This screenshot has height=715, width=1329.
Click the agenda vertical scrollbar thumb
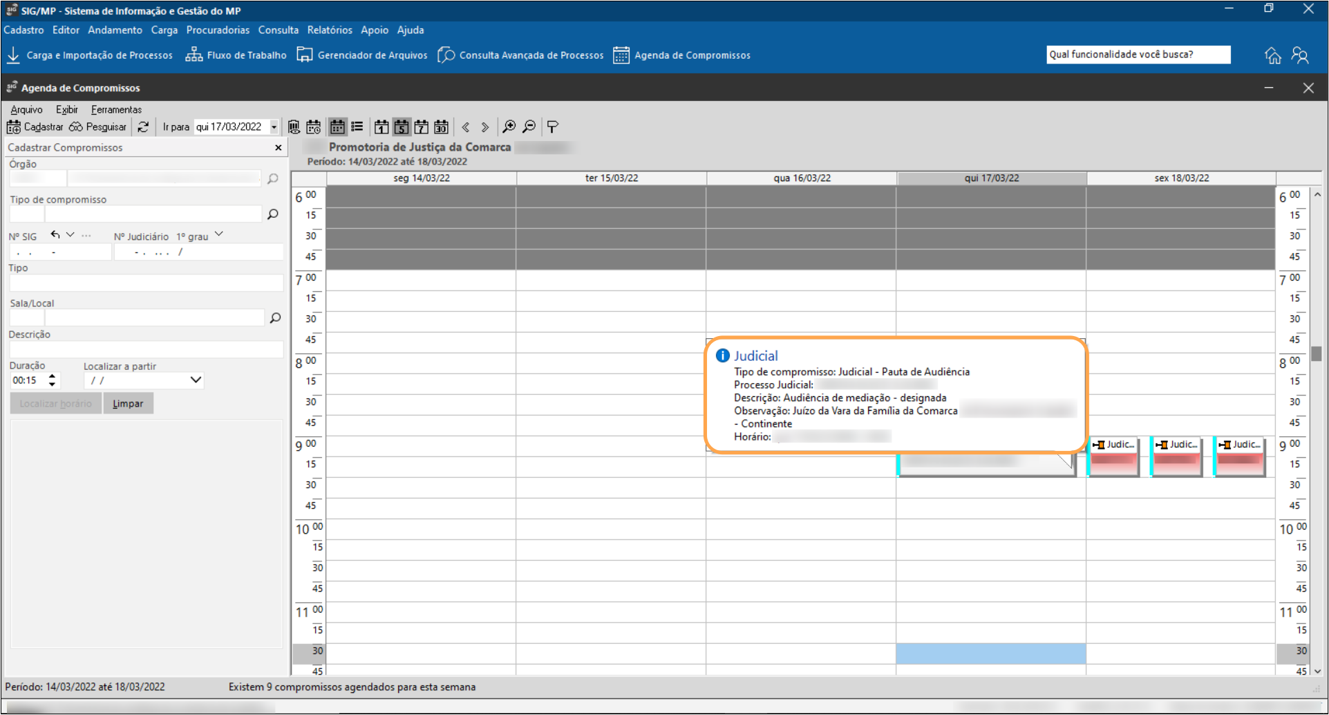click(x=1317, y=353)
